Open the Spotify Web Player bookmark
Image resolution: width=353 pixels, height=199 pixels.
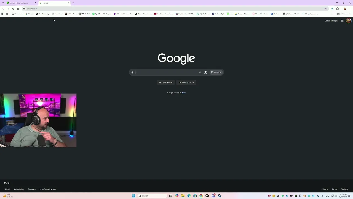pos(101,14)
